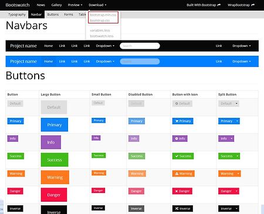Click the info circle Info button
This screenshot has width=264, height=214.
point(180,138)
